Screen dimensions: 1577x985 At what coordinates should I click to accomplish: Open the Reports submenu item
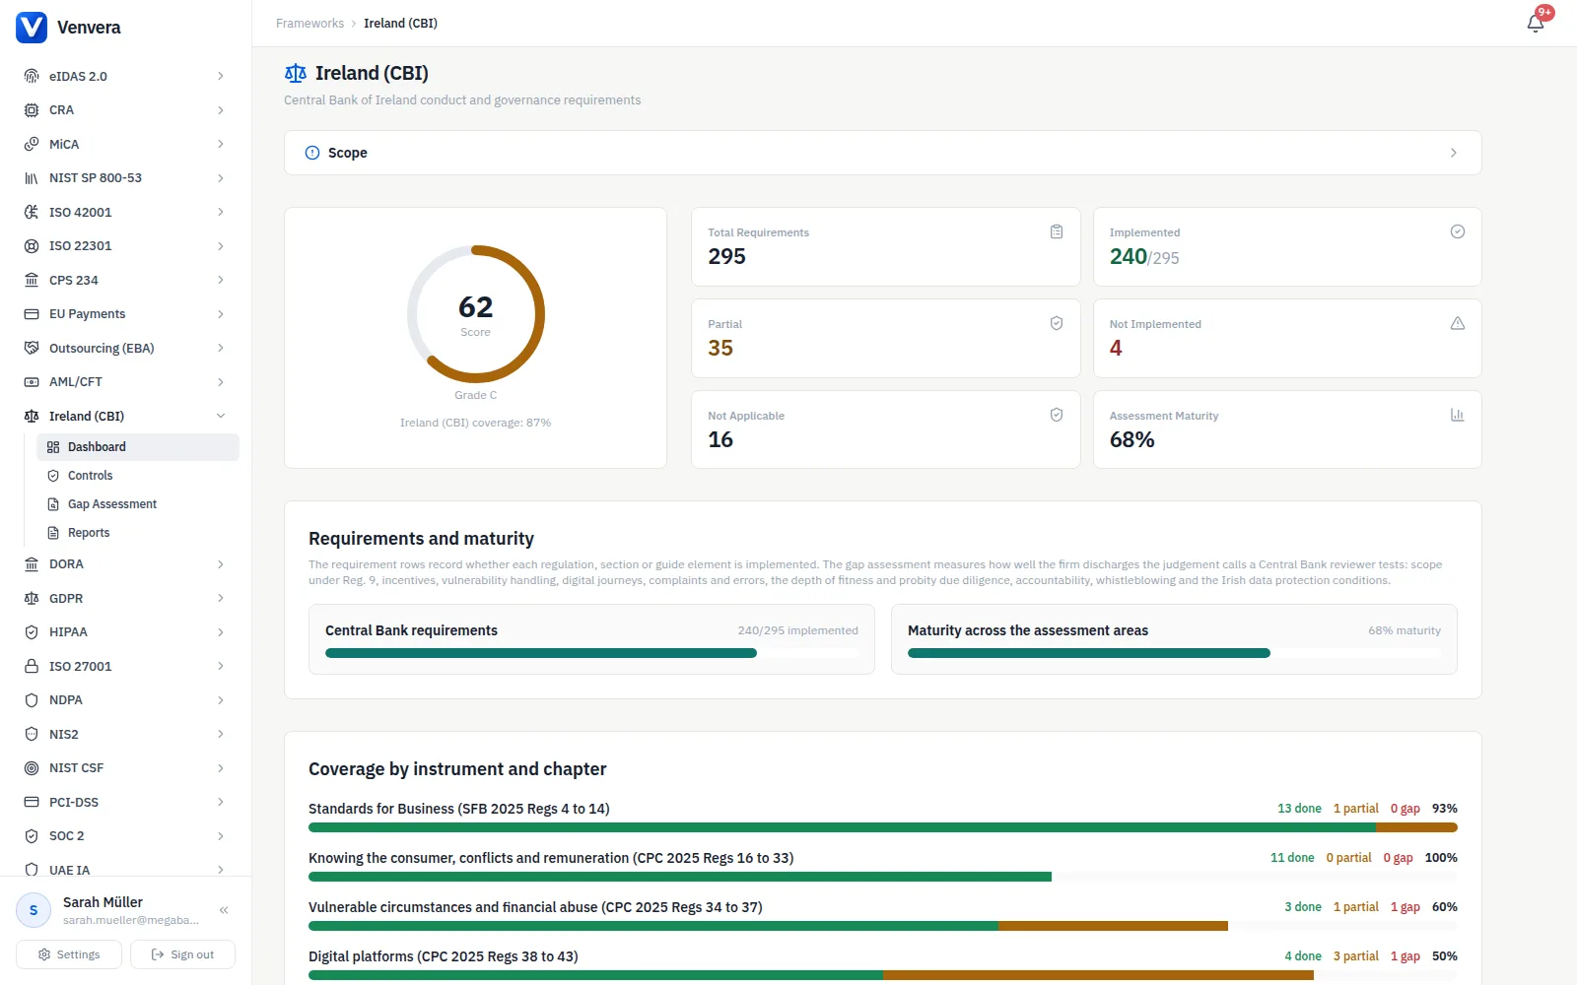tap(138, 533)
